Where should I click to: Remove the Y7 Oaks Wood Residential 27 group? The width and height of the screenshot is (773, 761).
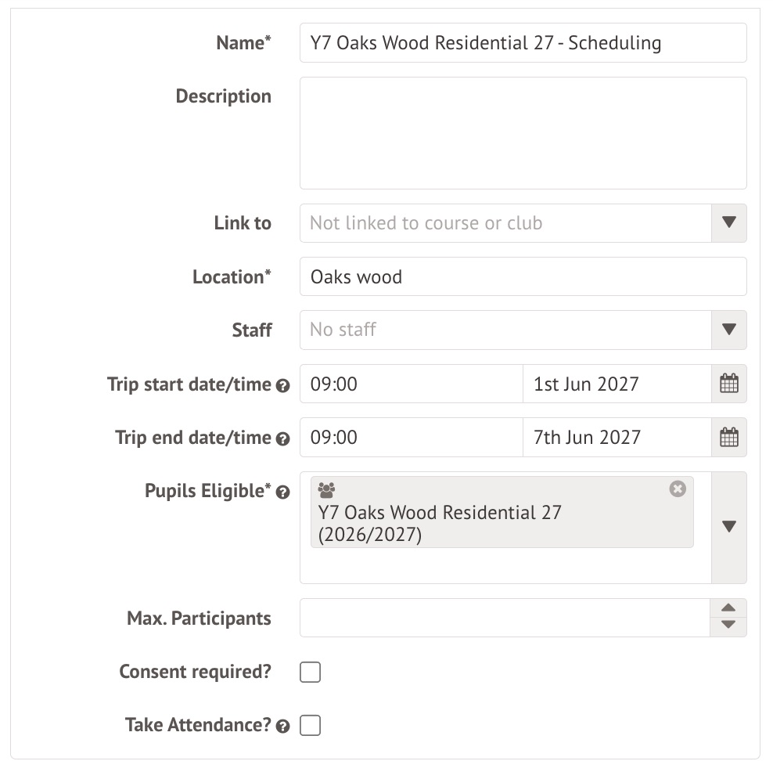[x=678, y=489]
